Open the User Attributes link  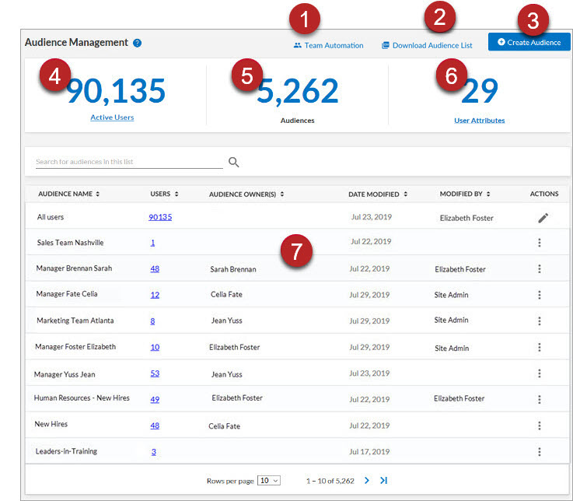(479, 121)
